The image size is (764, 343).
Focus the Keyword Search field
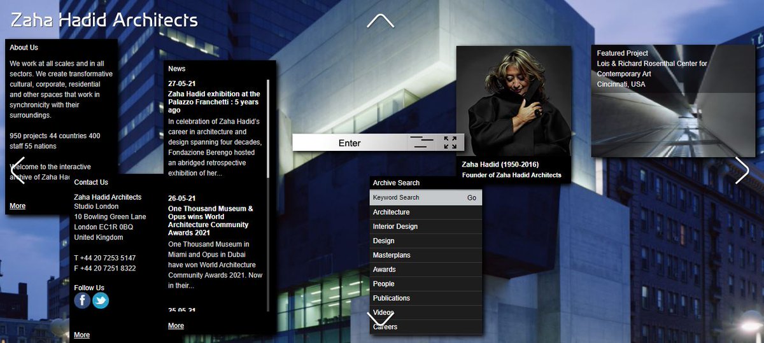tap(418, 198)
